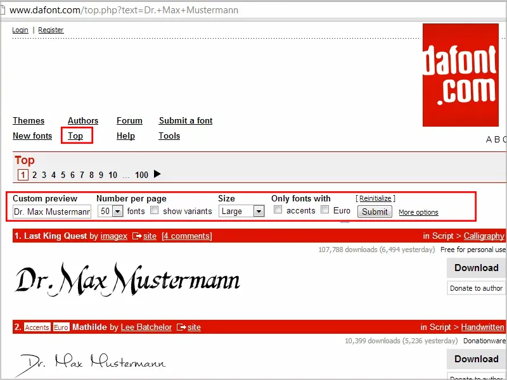Click the external site icon for Last King Quest

coord(137,236)
